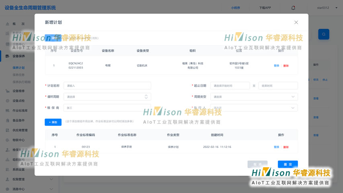Click the 备品备件 sidebar icon
Viewport: 343px width, 193px height.
tap(7, 121)
